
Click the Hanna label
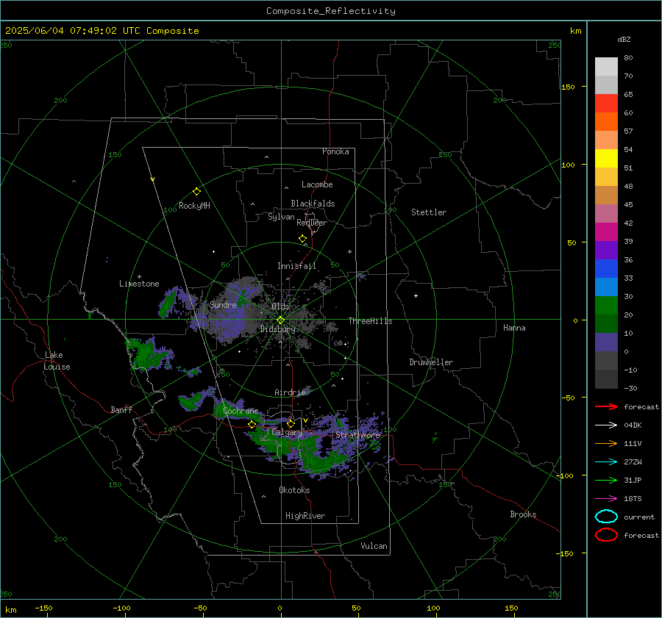[514, 328]
